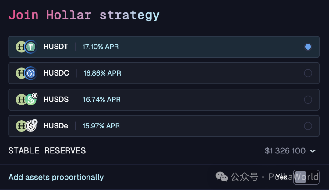Expand Stable Reserves with the chevron arrow
Screen dimensions: 329x190
coord(313,151)
